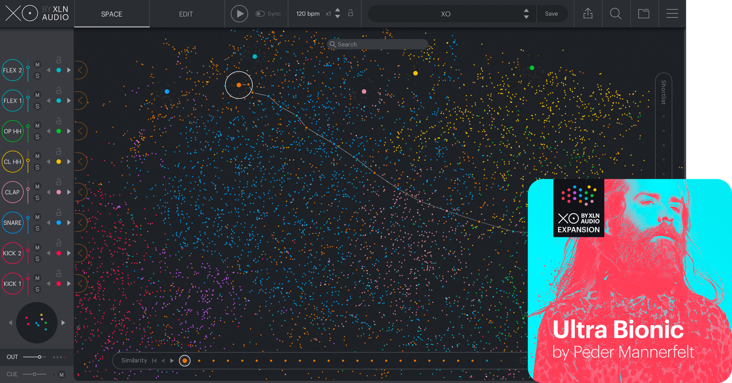Expand the OP HH channel chevron

point(80,131)
